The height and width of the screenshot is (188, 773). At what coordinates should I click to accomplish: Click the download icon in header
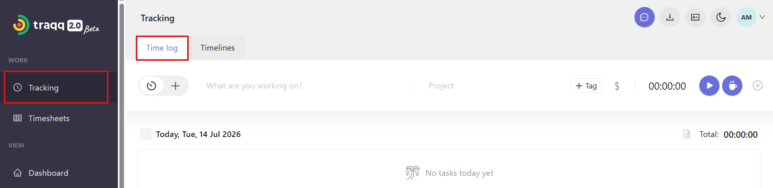tap(670, 17)
